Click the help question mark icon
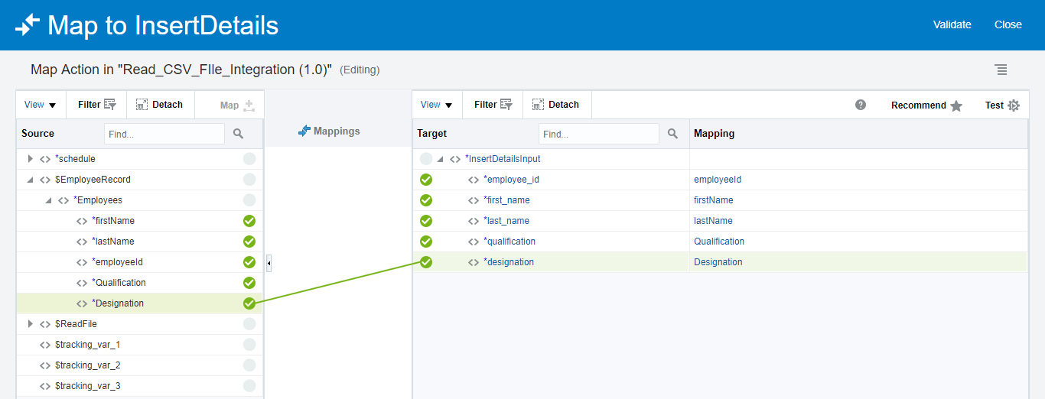The width and height of the screenshot is (1045, 399). (x=861, y=105)
